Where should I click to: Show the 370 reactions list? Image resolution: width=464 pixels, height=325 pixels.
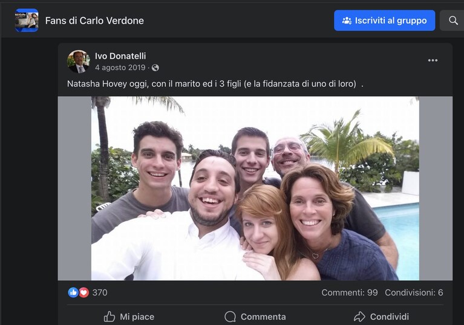100,292
